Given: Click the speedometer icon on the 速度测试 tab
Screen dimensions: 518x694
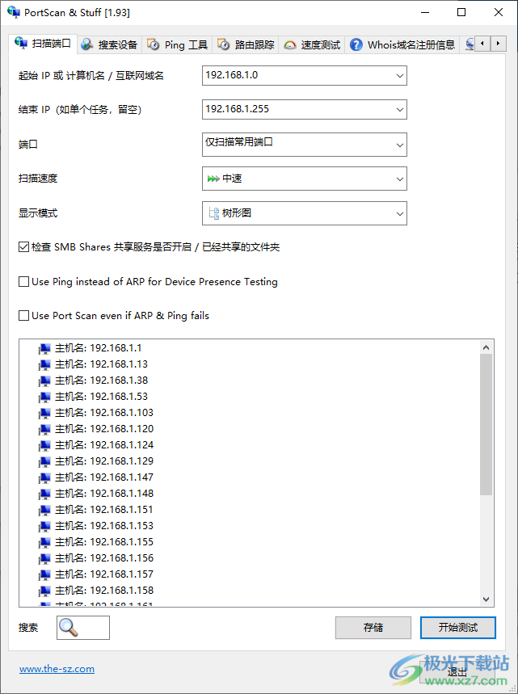Looking at the screenshot, I should click(290, 44).
